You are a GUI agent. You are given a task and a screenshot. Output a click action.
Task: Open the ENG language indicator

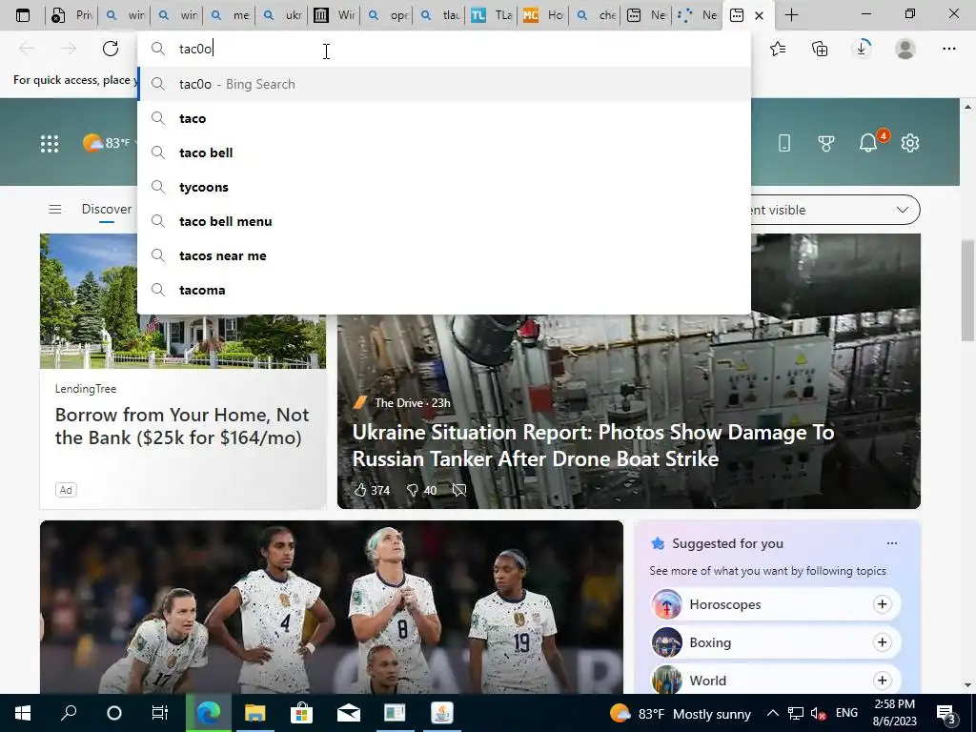(x=846, y=713)
